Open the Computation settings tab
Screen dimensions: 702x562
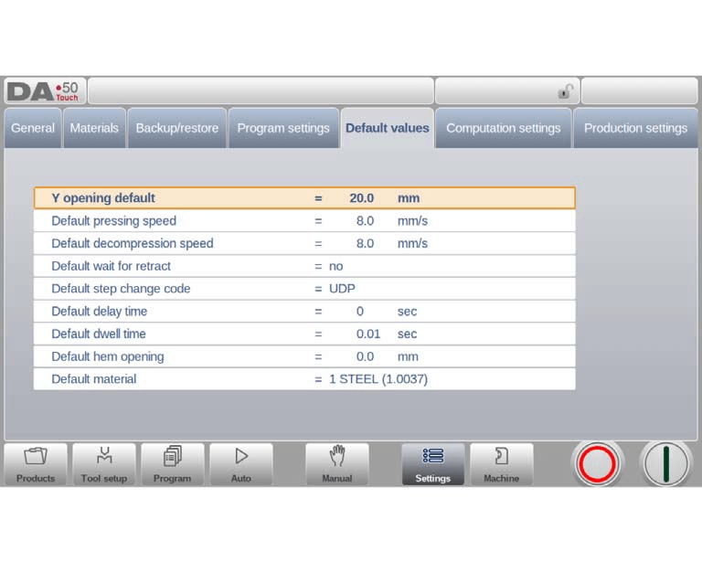[503, 128]
